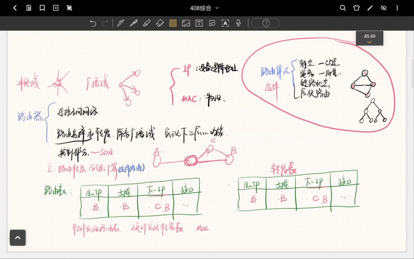Open the shirt-shaped theme icon
The image size is (414, 259).
click(356, 8)
